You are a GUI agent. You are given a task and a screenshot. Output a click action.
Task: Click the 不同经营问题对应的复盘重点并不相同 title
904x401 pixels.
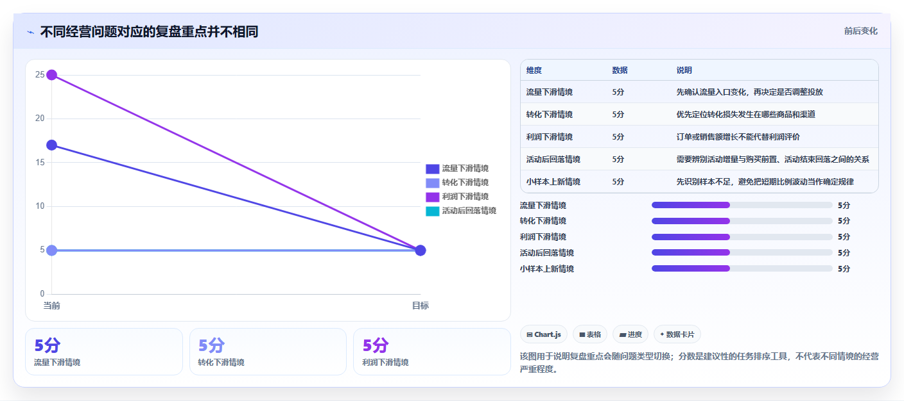tap(149, 32)
